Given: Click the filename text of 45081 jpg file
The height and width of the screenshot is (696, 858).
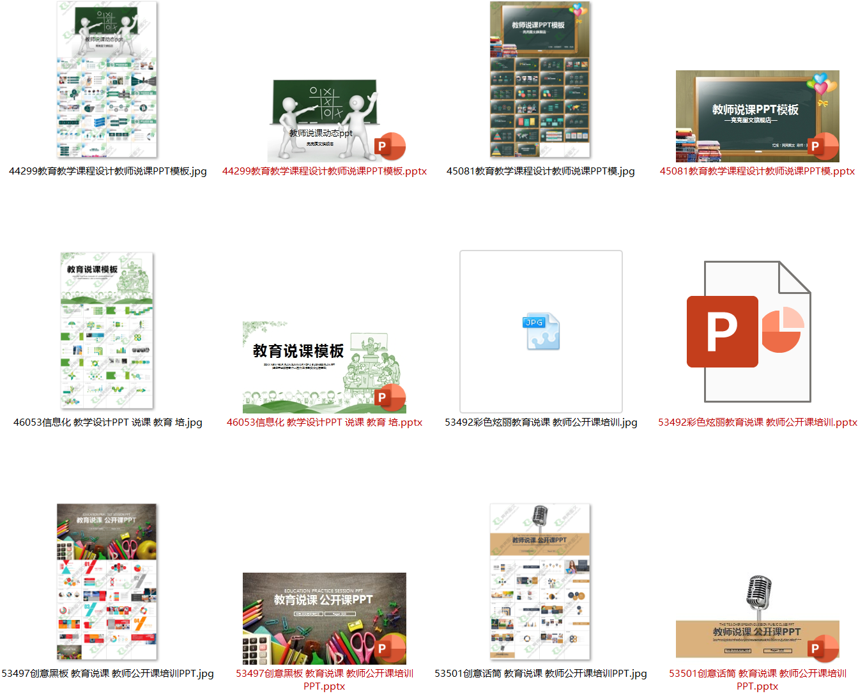Looking at the screenshot, I should pyautogui.click(x=540, y=171).
